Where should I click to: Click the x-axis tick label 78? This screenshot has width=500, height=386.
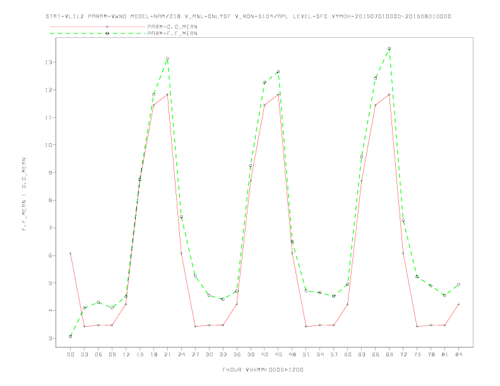pos(431,354)
